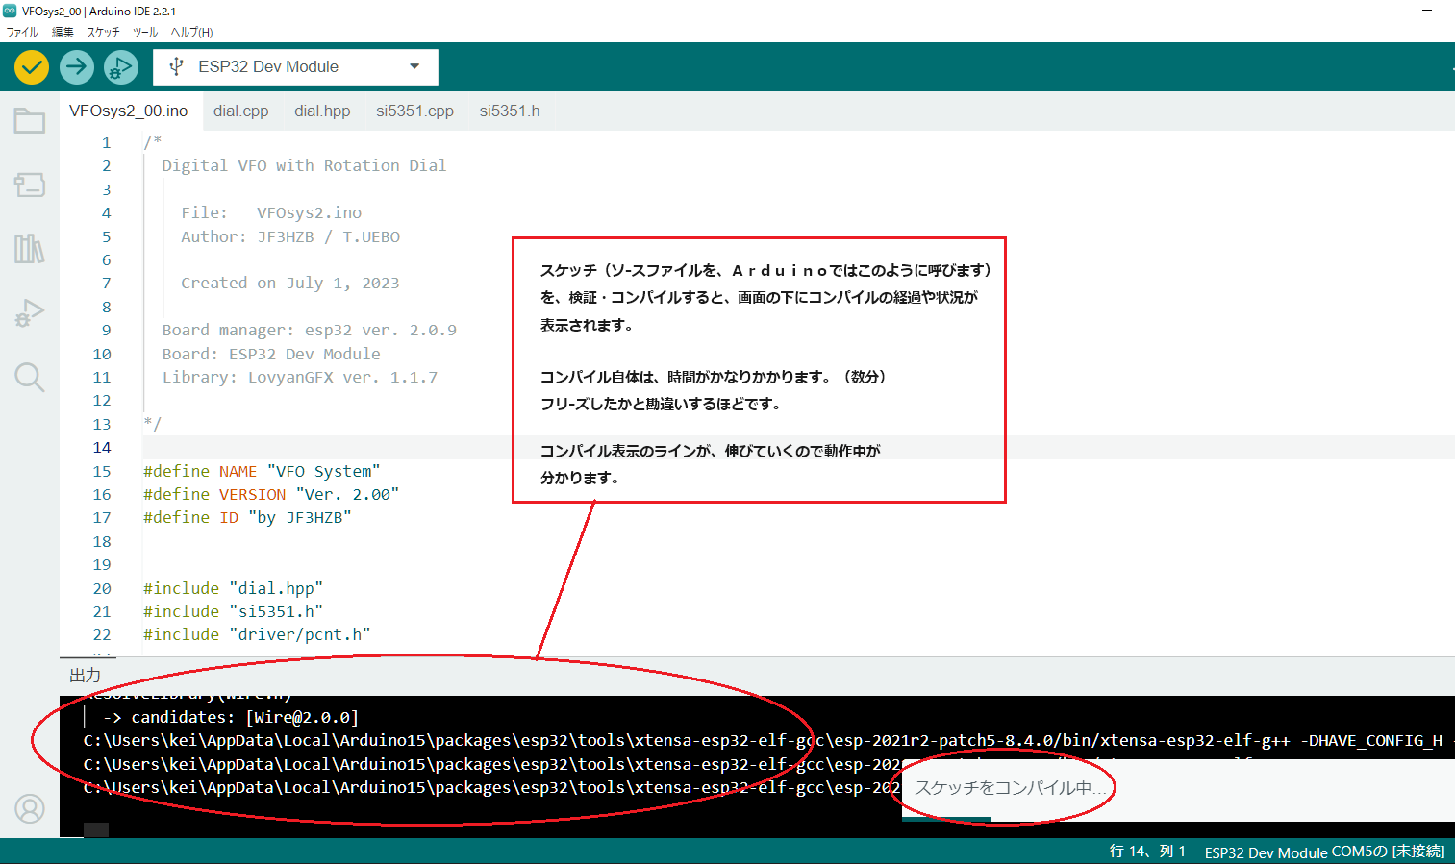Viewport: 1455px width, 864px height.
Task: Switch to the si5351.cpp tab
Action: (x=414, y=111)
